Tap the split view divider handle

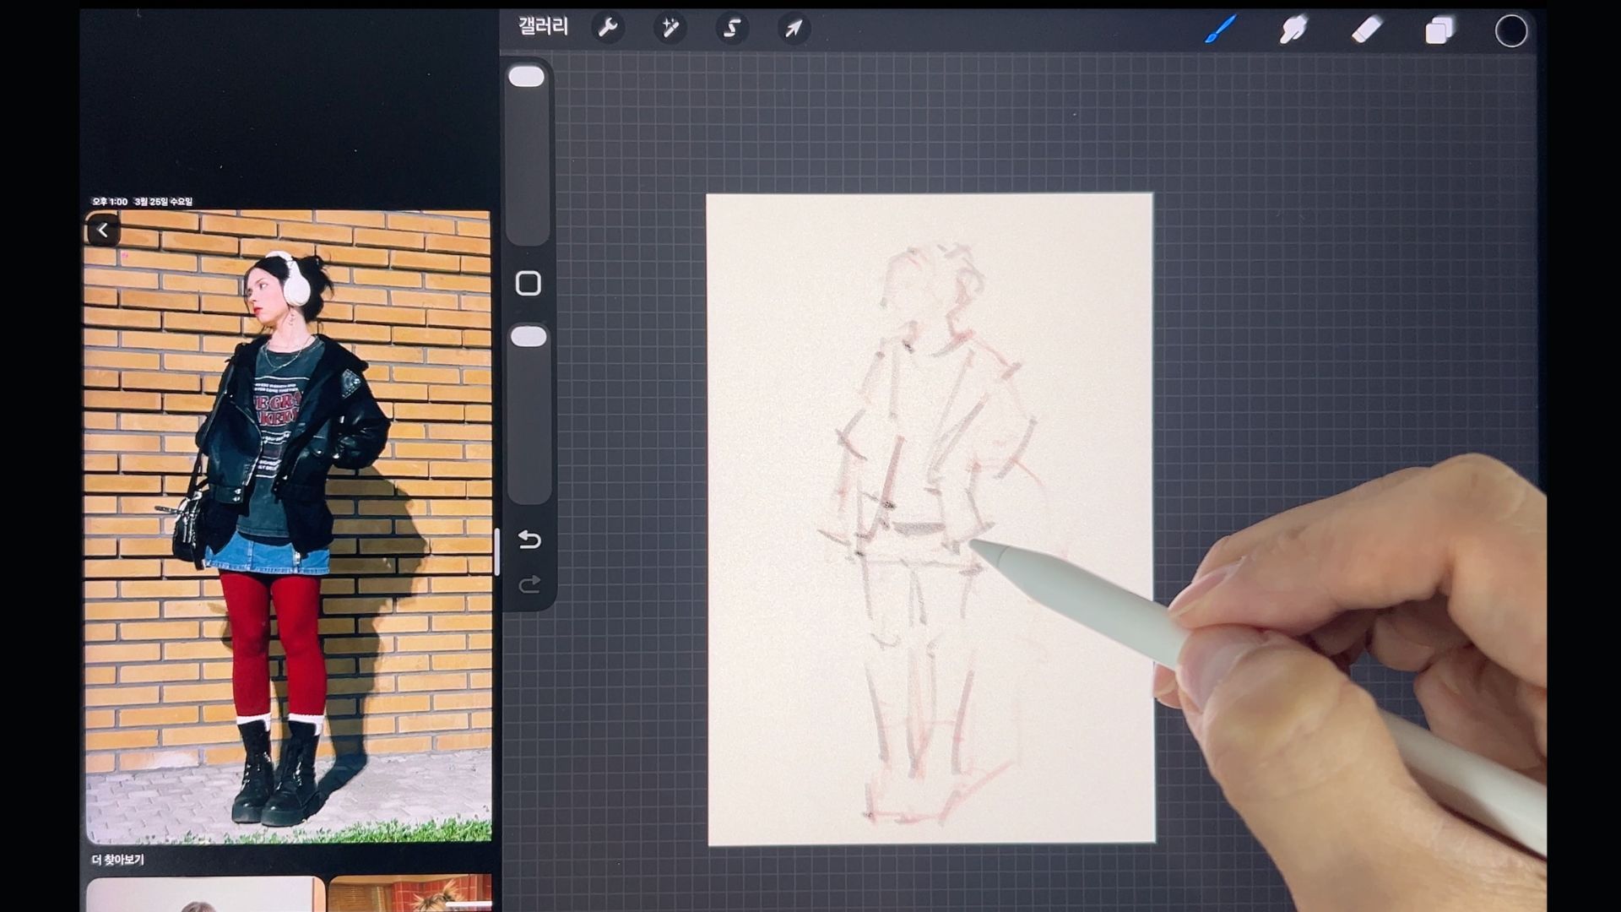(x=497, y=551)
